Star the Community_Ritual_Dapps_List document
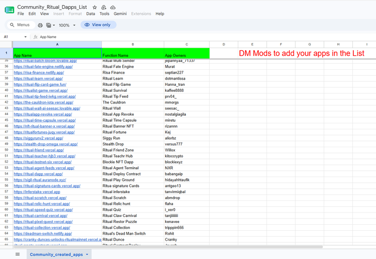The image size is (376, 259). click(x=95, y=7)
